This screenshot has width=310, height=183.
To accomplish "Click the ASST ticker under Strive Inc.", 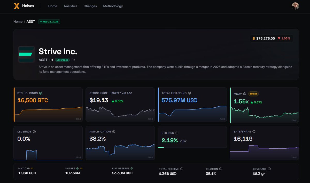I will [x=43, y=60].
